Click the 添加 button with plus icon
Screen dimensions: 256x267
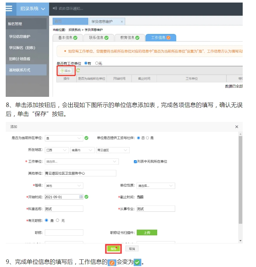click(66, 70)
